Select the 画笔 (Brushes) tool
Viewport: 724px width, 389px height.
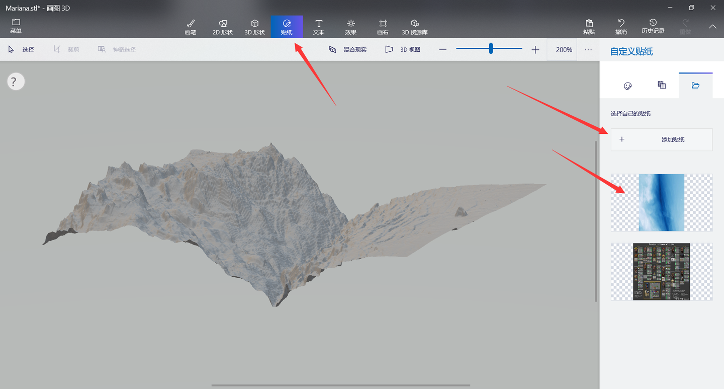coord(191,27)
